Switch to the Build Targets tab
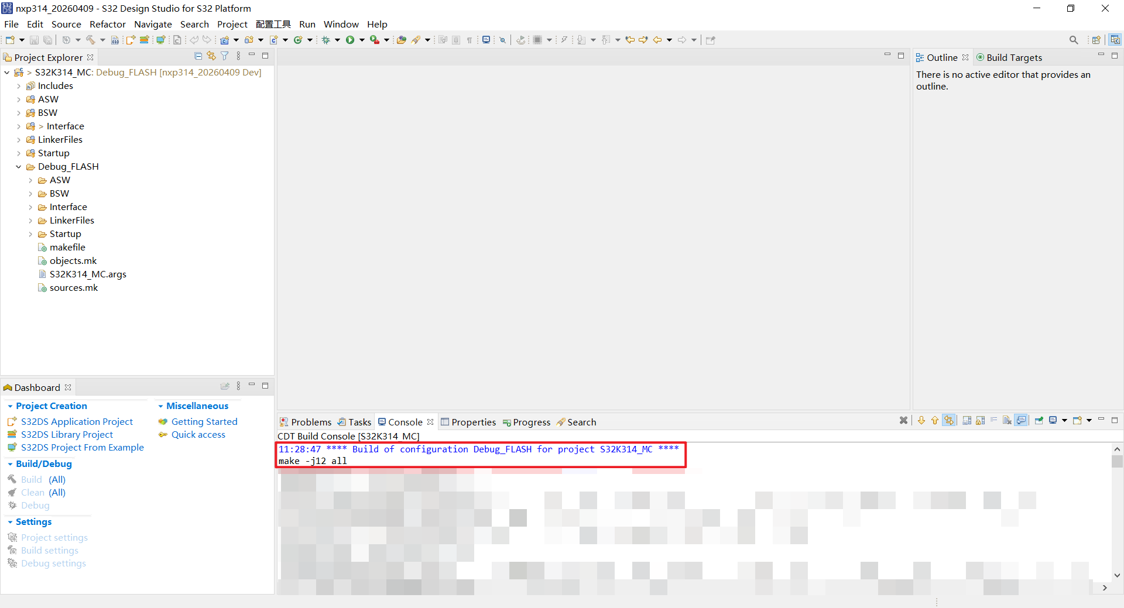This screenshot has width=1124, height=608. pyautogui.click(x=1009, y=57)
